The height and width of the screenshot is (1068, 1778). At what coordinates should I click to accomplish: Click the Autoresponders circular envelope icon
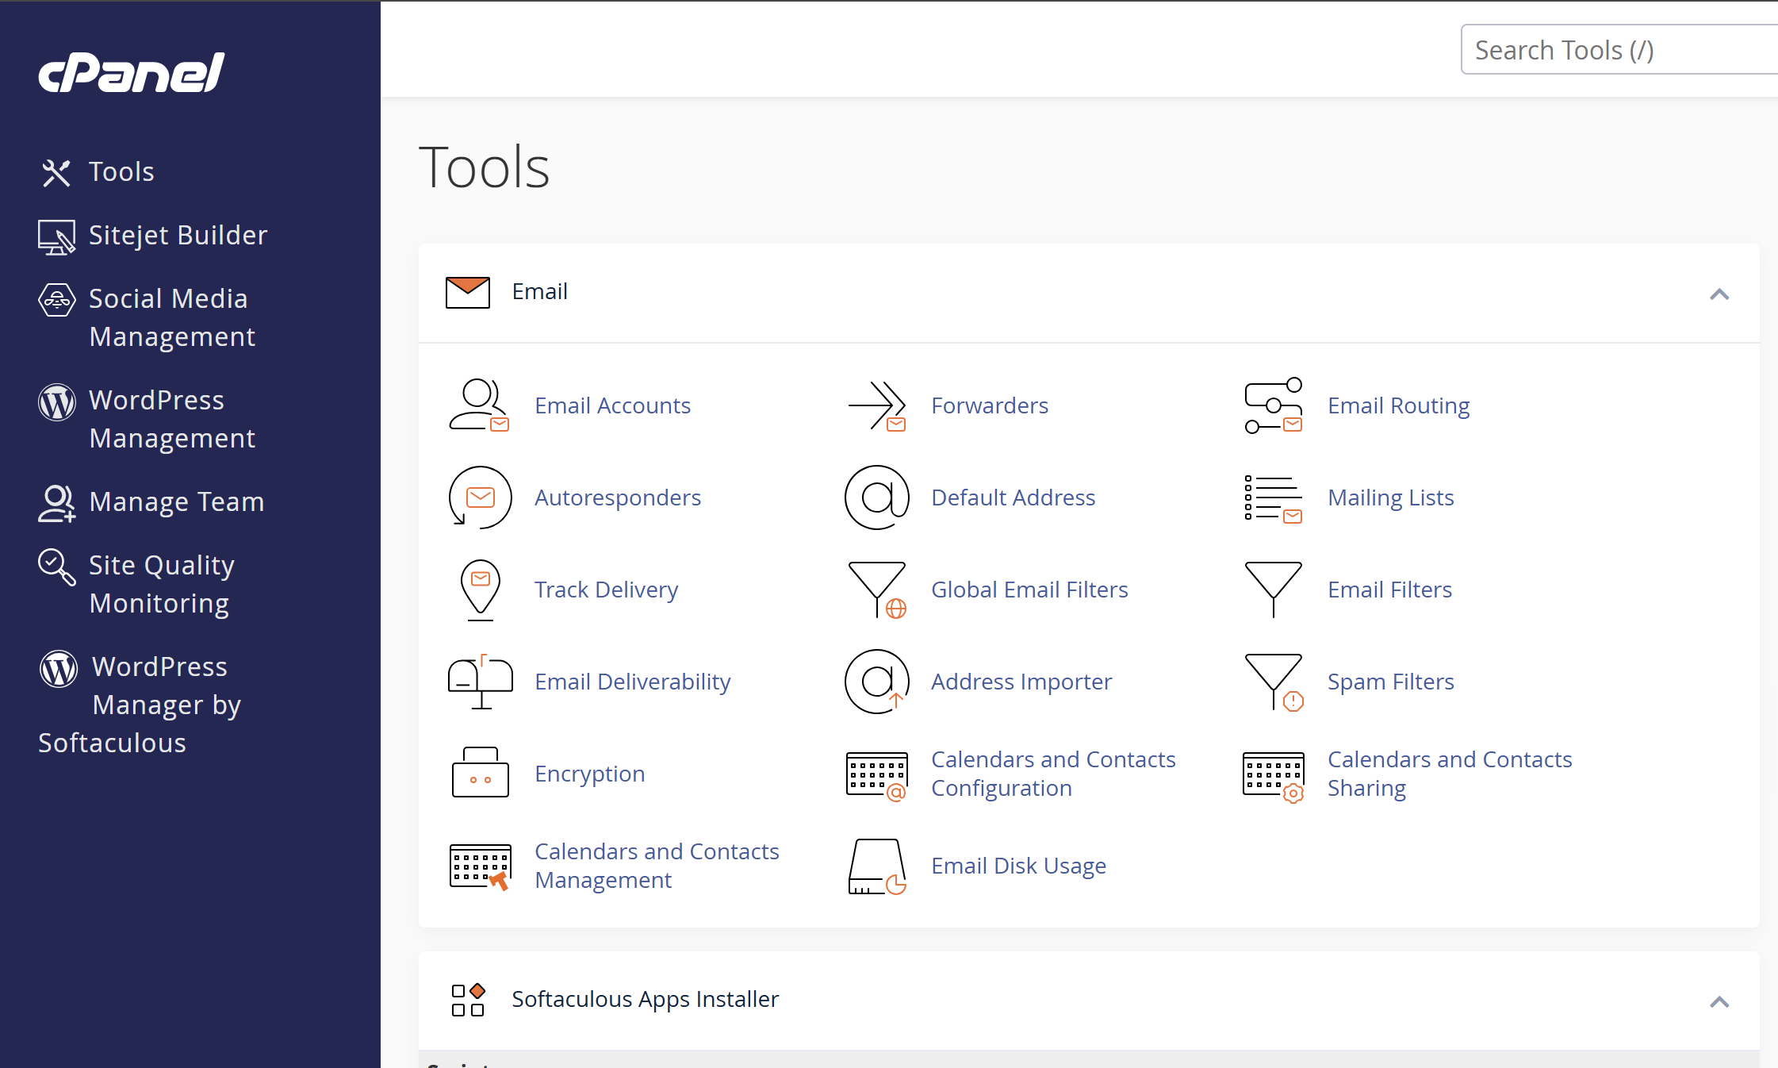tap(479, 498)
